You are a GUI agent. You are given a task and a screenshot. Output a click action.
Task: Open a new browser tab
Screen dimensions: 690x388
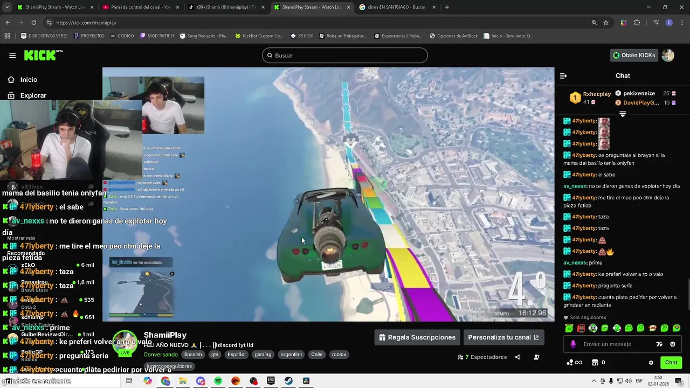pos(447,7)
